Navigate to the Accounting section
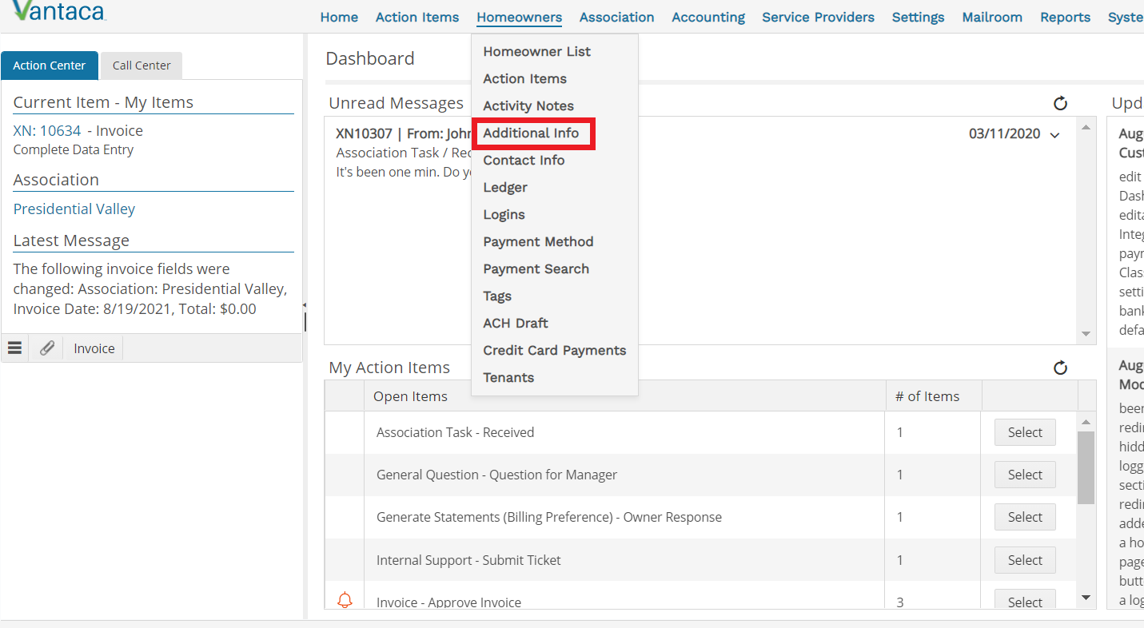1144x628 pixels. tap(708, 17)
